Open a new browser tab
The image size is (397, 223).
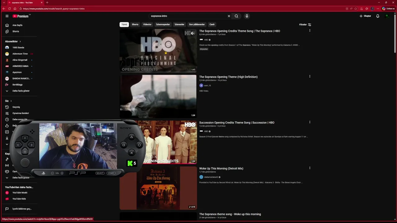click(47, 2)
